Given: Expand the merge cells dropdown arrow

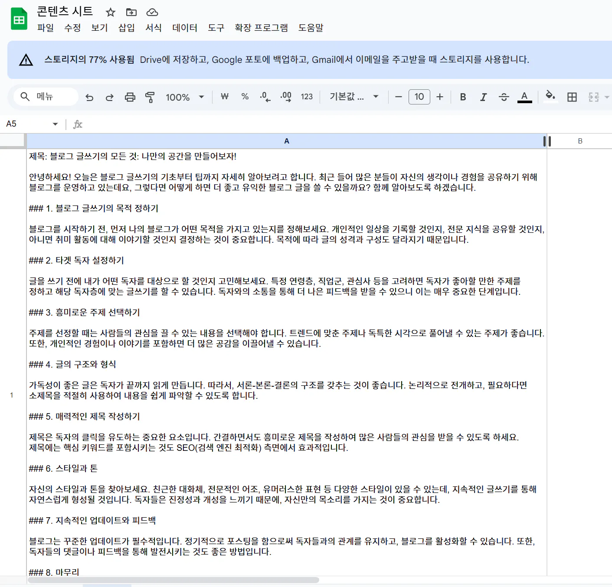Looking at the screenshot, I should tap(607, 97).
